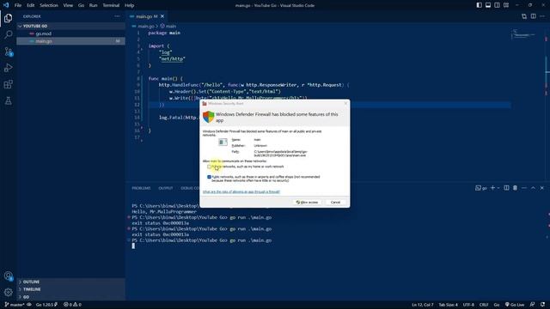Toggle primary side bar layout icon
The height and width of the screenshot is (309, 550).
(x=480, y=5)
